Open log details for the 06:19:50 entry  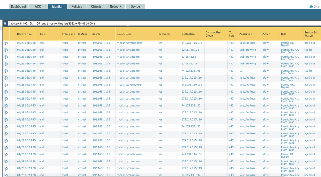[6, 50]
